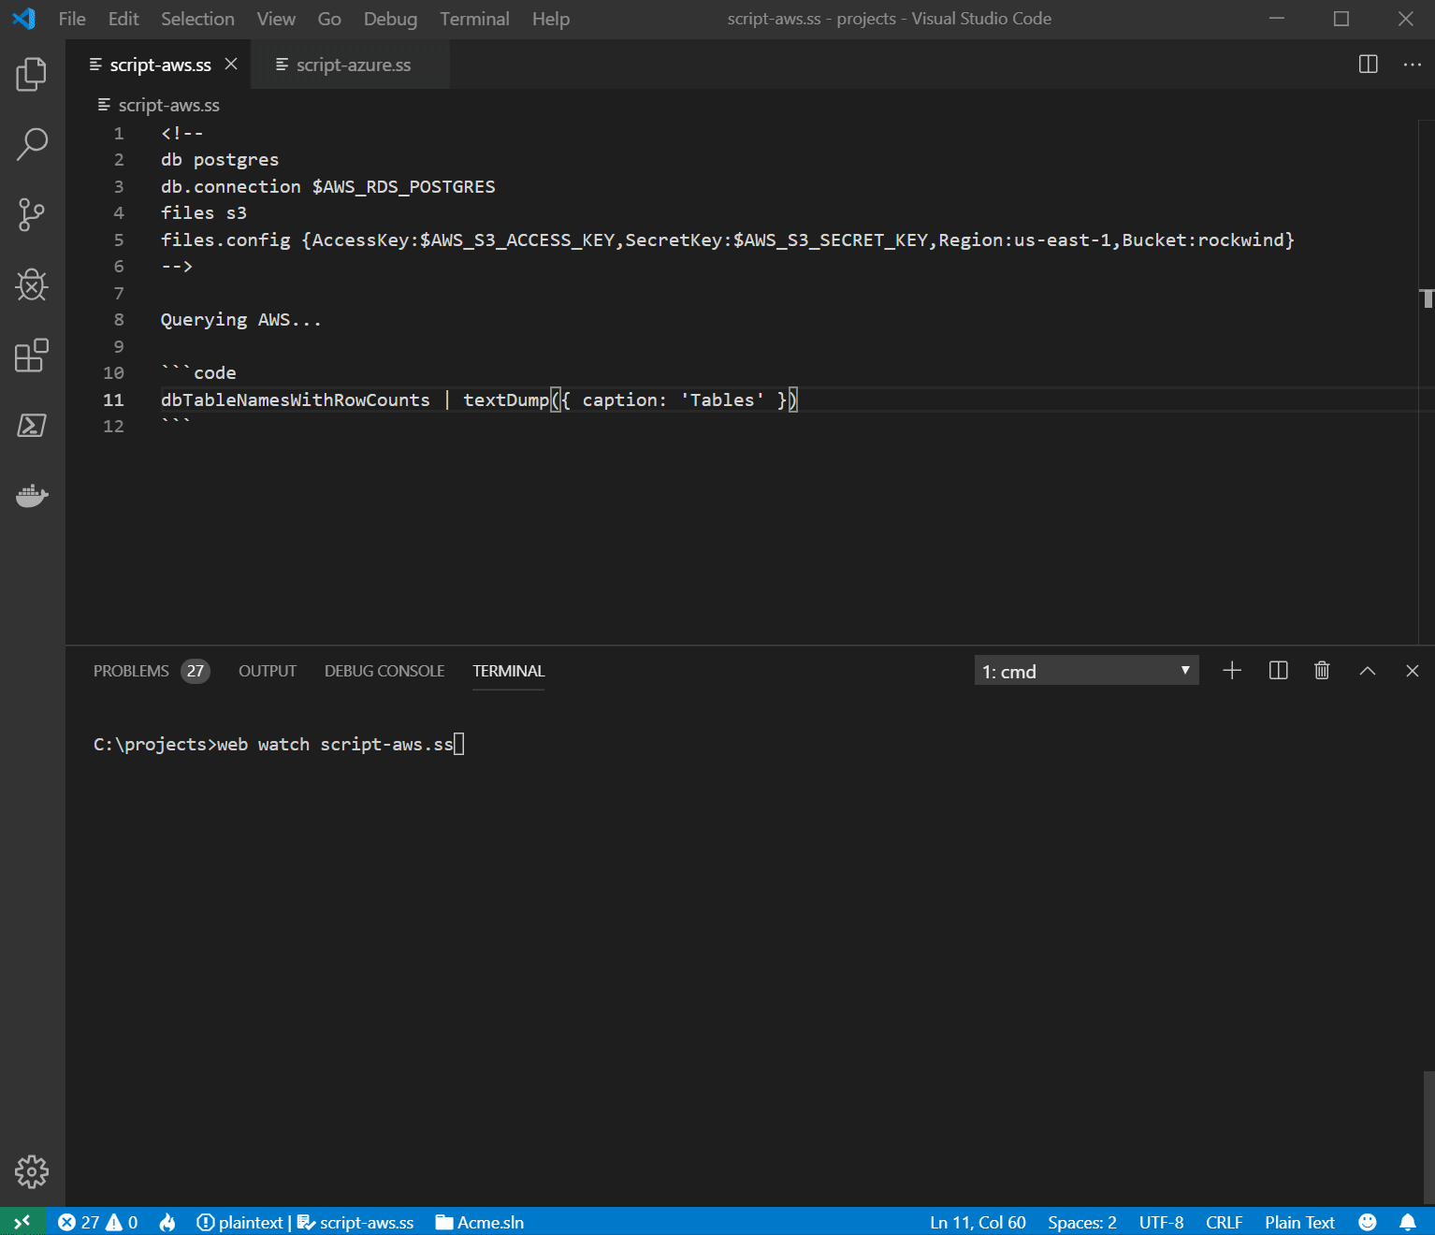Open the Selection menu

197,19
